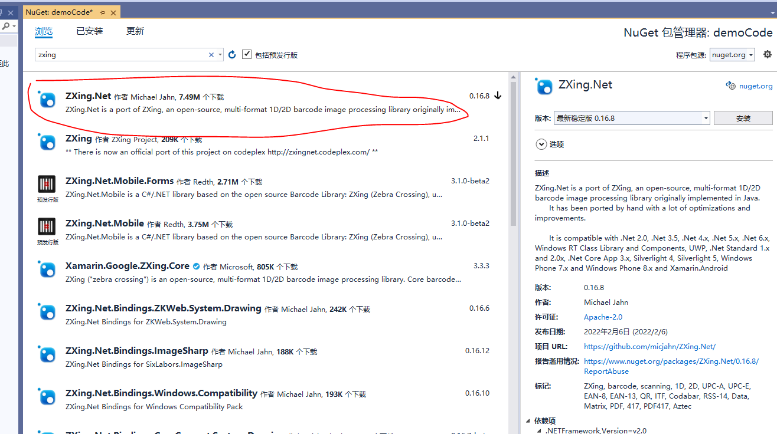This screenshot has width=777, height=434.
Task: Switch to the Updates tab
Action: click(135, 31)
